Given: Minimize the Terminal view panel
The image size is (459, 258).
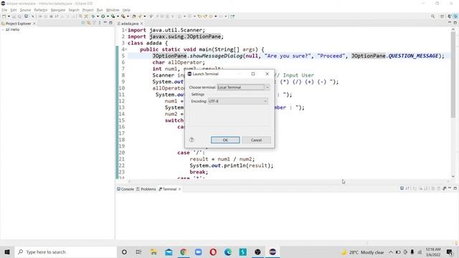Looking at the screenshot, I should [x=450, y=188].
